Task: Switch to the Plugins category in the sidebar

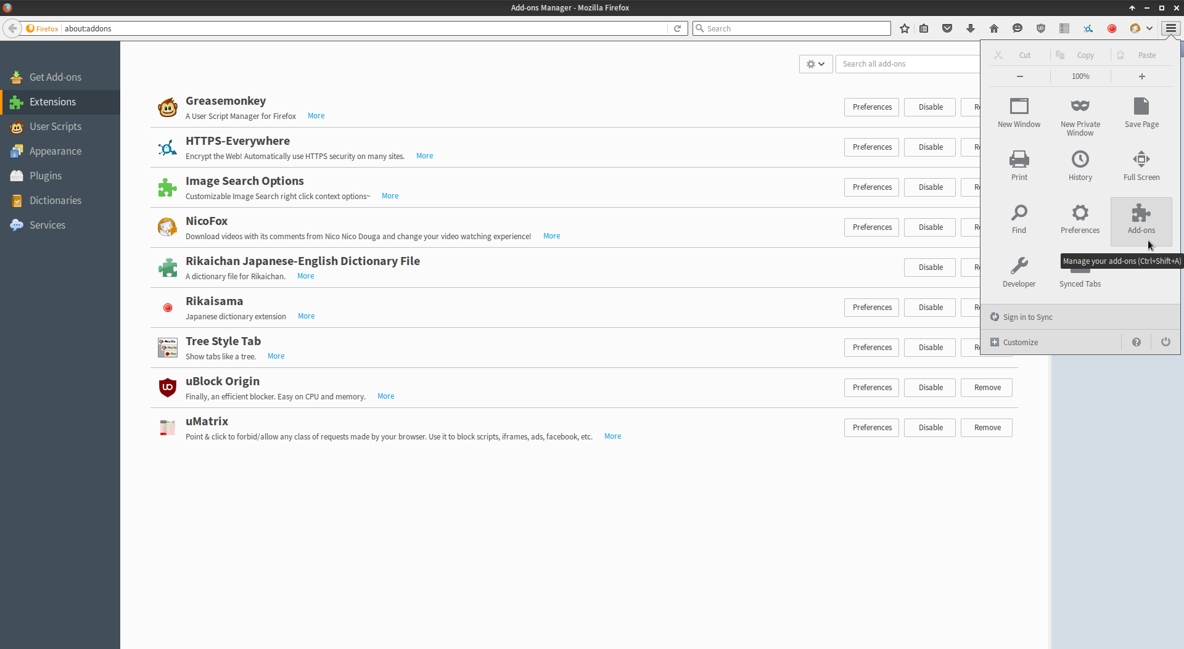Action: coord(46,176)
